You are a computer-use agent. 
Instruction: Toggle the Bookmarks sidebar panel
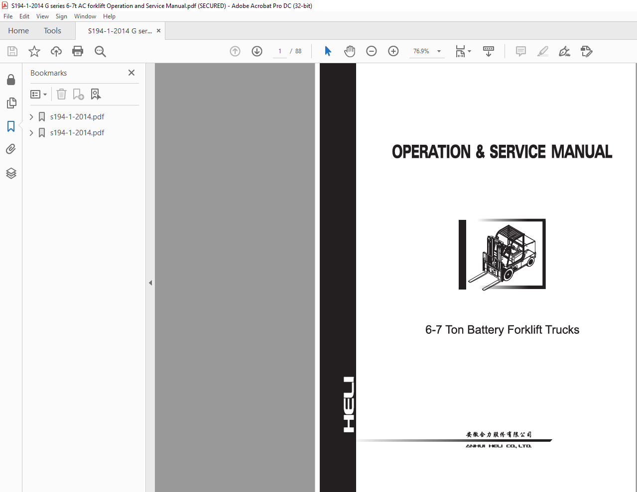pos(11,126)
